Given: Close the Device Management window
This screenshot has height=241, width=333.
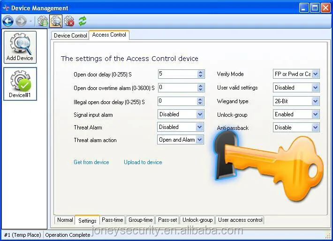Looking at the screenshot, I should 325,8.
